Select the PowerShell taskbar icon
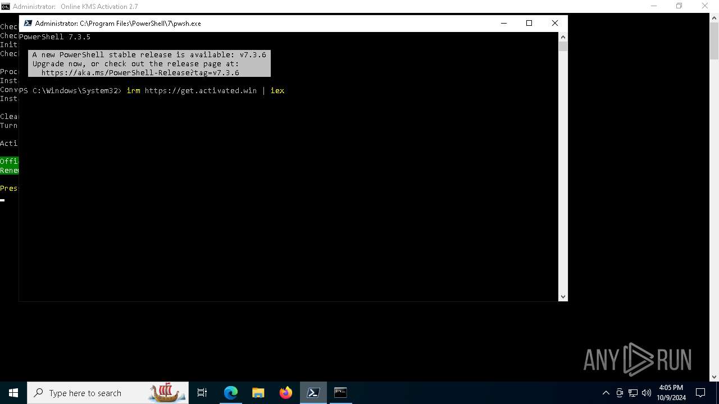719x404 pixels. click(313, 393)
